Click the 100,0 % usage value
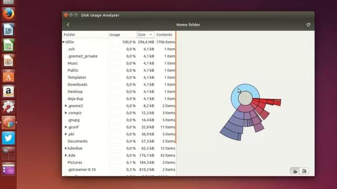337x189 pixels. tap(129, 42)
